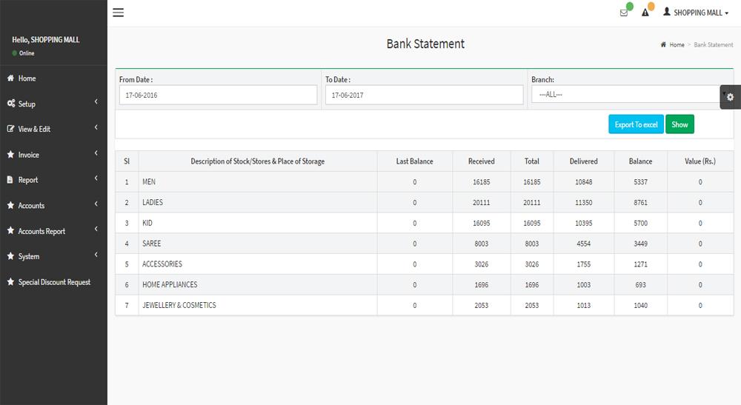Select the HOME APPLIANCES row description
The height and width of the screenshot is (405, 741).
[x=170, y=284]
